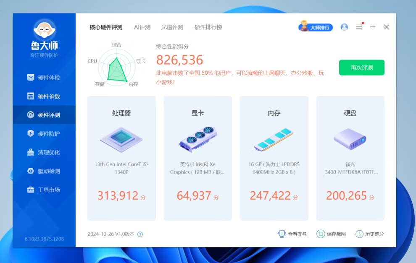Click the 查看排名 link
The height and width of the screenshot is (263, 416).
(x=292, y=234)
